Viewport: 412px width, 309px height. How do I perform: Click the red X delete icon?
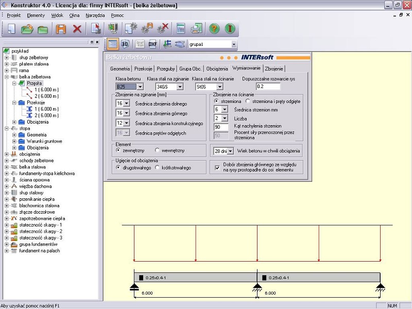[77, 29]
